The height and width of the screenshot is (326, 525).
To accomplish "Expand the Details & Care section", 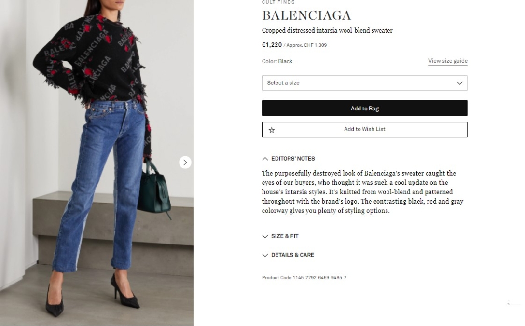I will pos(288,255).
